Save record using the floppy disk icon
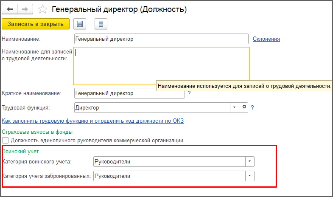The width and height of the screenshot is (333, 197). (x=80, y=24)
